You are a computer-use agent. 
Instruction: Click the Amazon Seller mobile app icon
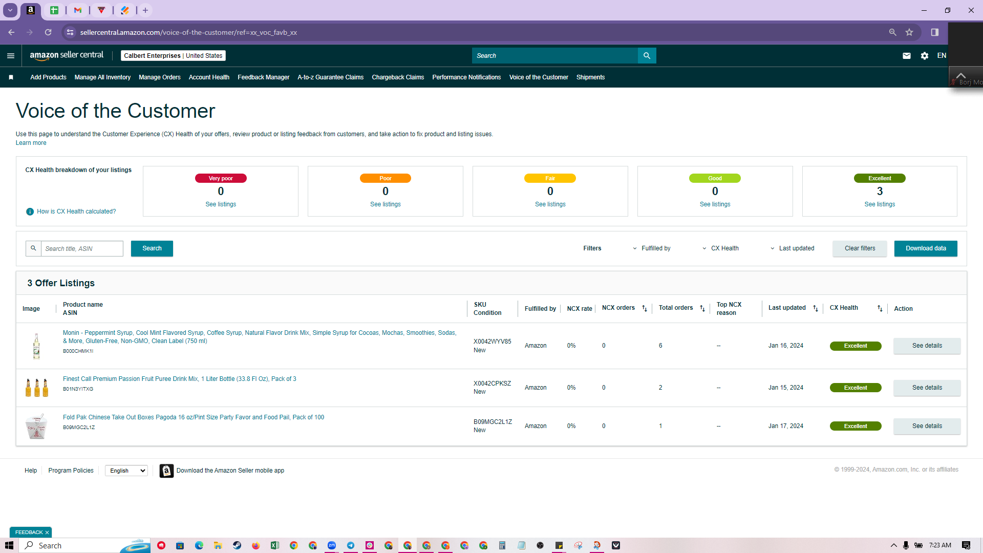166,471
